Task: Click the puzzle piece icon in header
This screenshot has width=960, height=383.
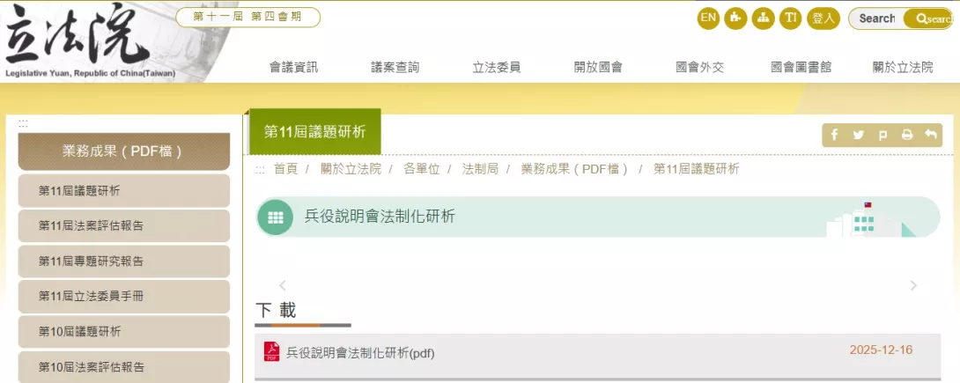Action: coord(735,18)
